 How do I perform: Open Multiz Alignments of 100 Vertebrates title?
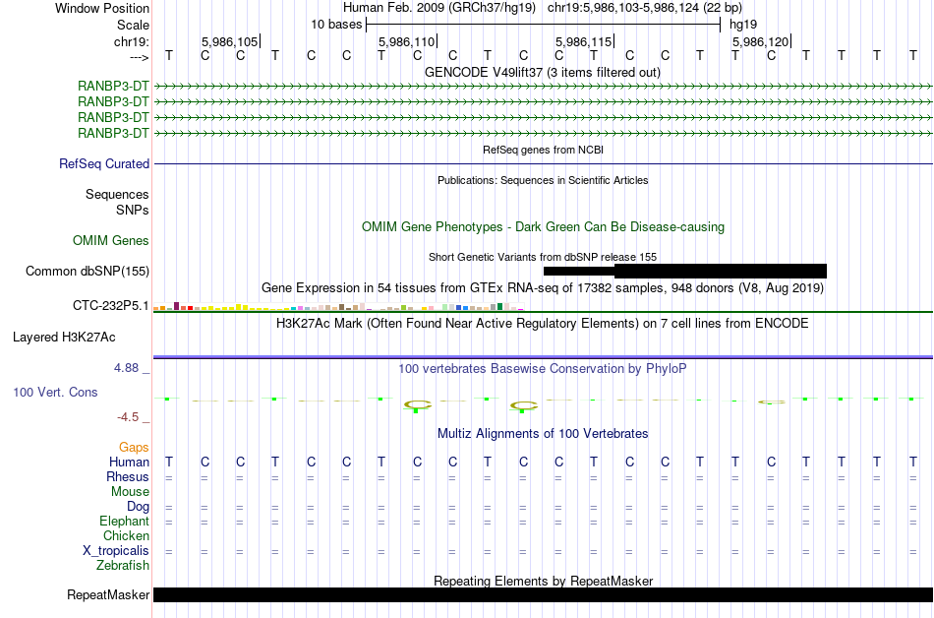pos(543,434)
